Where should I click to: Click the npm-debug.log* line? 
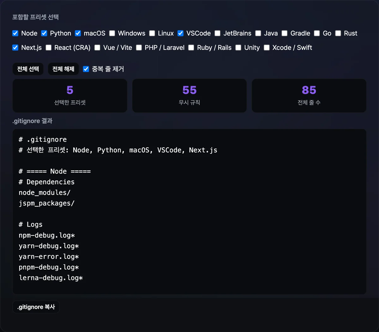point(47,235)
